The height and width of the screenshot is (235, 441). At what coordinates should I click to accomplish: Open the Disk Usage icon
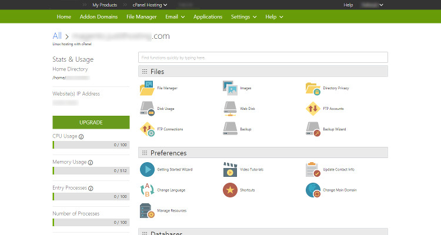[x=147, y=109]
